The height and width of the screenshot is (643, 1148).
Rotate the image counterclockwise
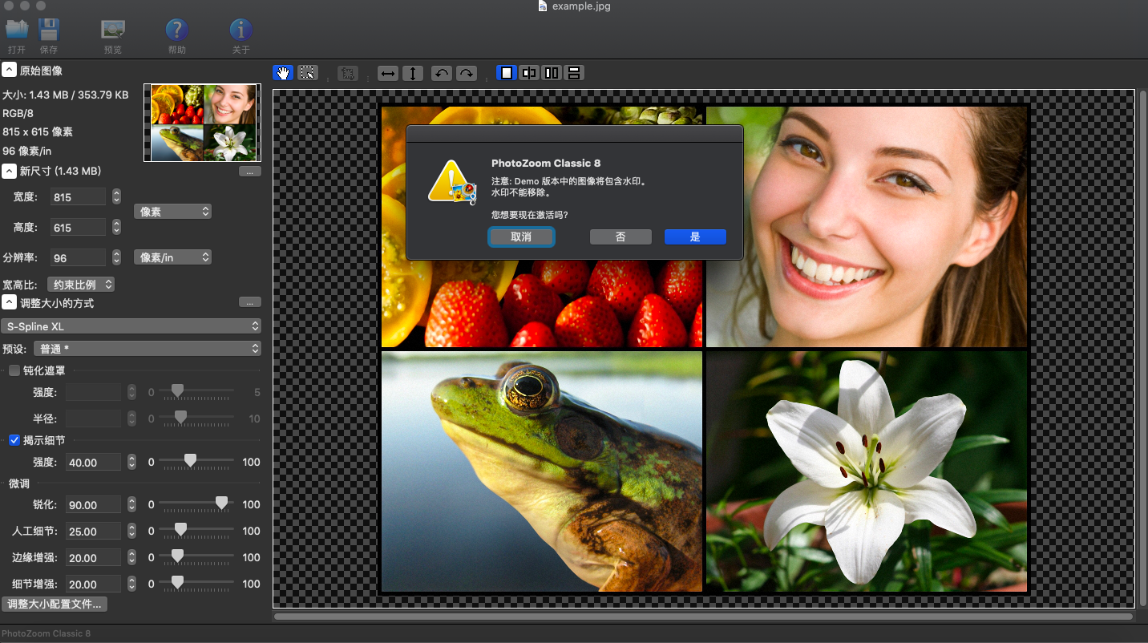pos(440,72)
